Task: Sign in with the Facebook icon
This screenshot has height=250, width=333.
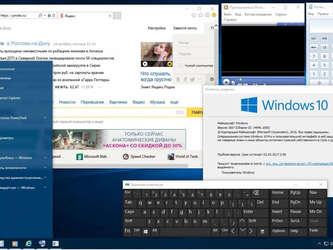Action: point(185,80)
